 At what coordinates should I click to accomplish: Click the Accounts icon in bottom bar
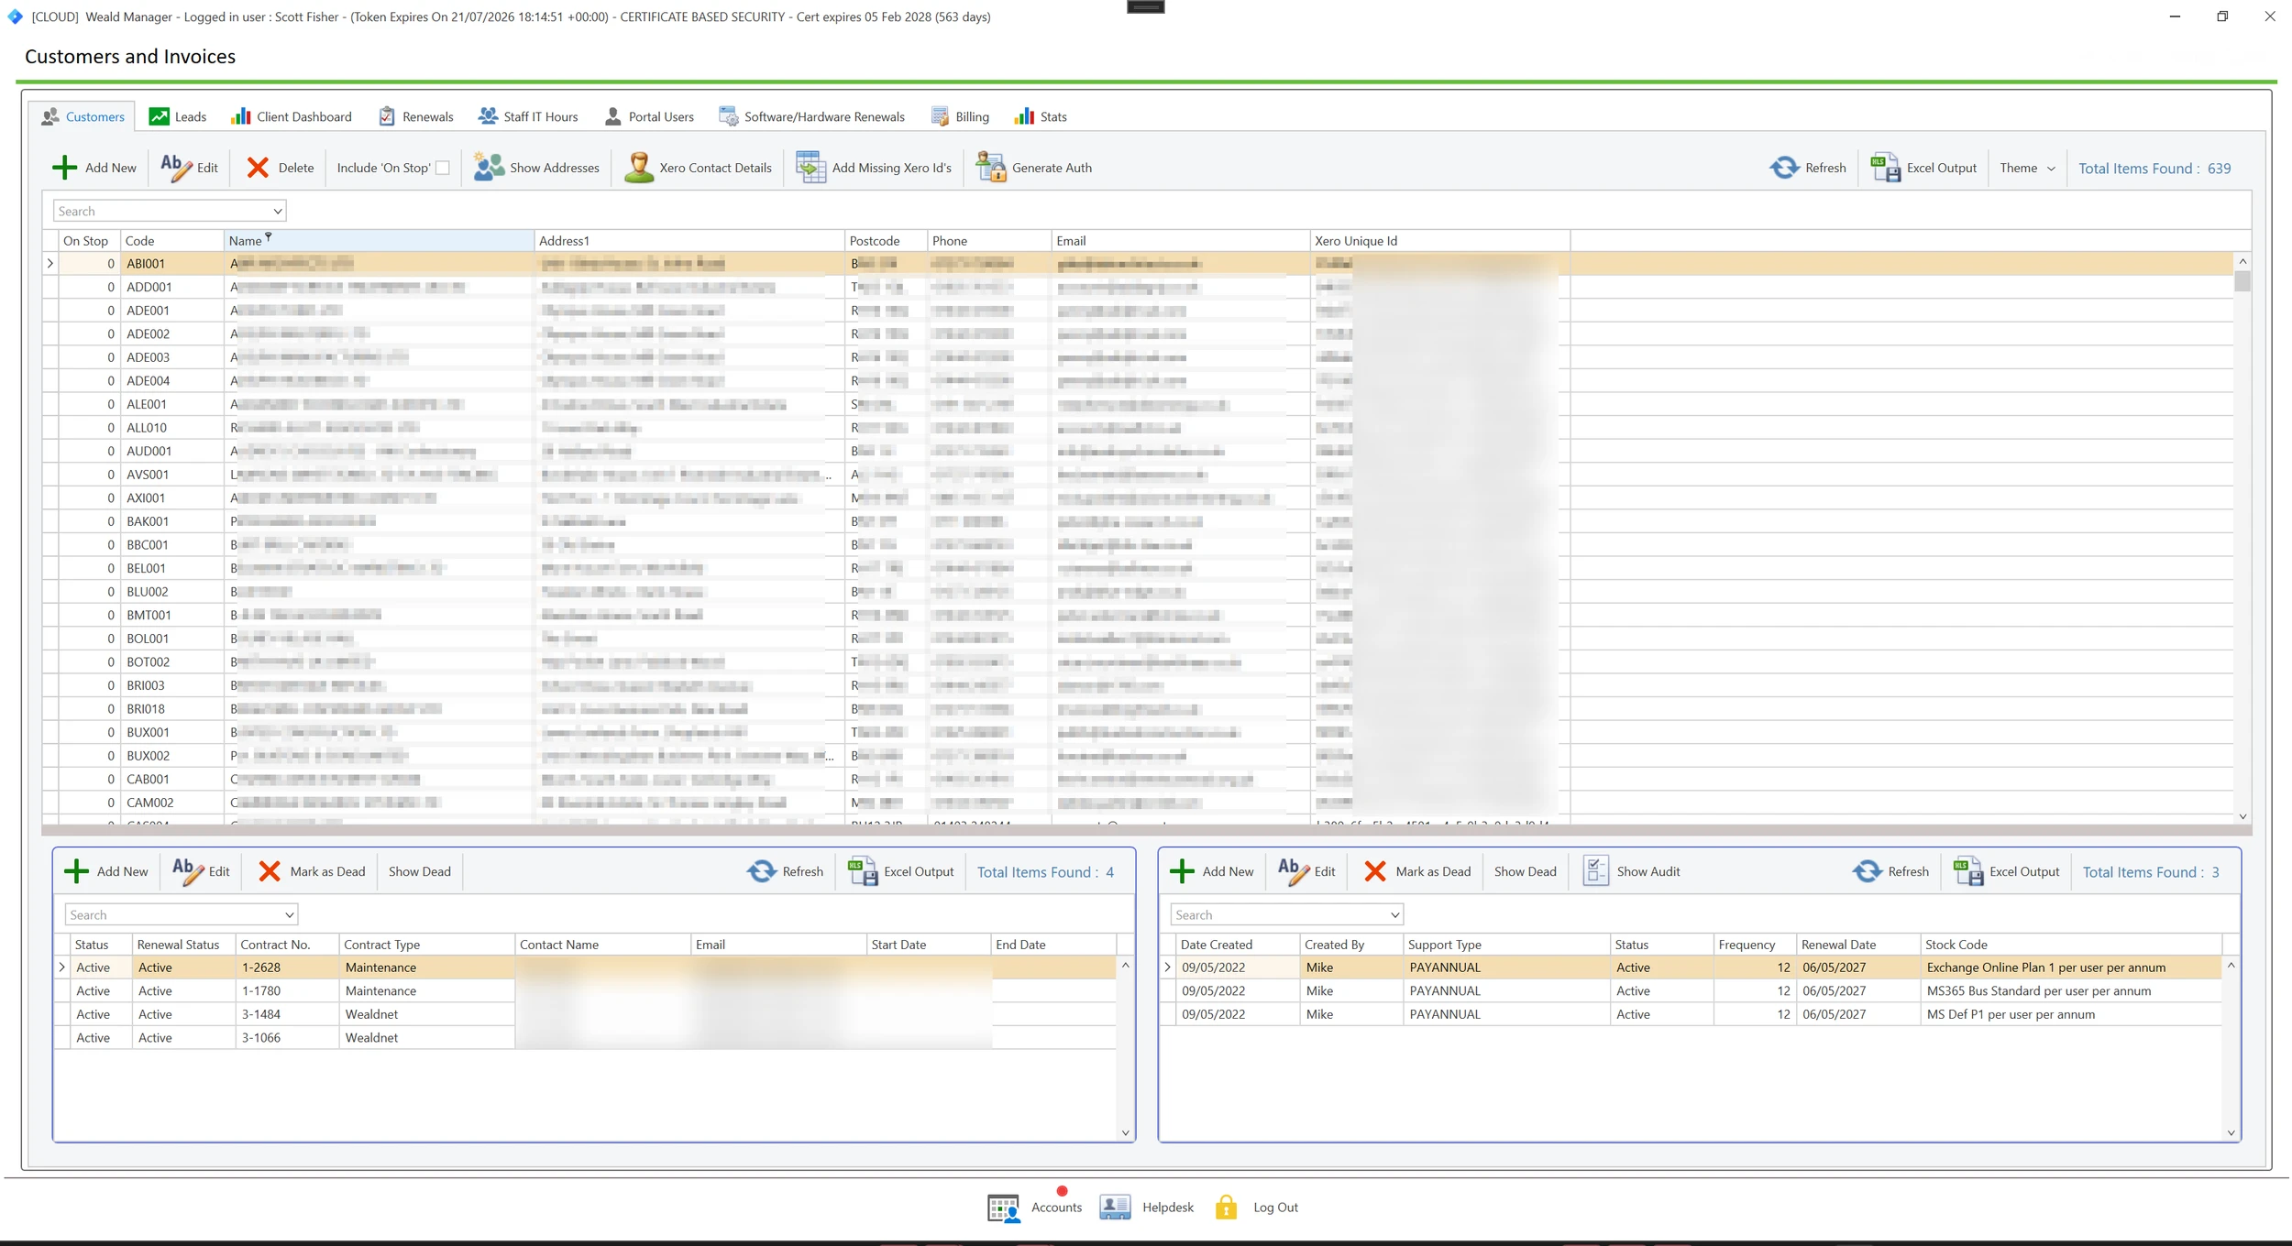tap(1003, 1208)
